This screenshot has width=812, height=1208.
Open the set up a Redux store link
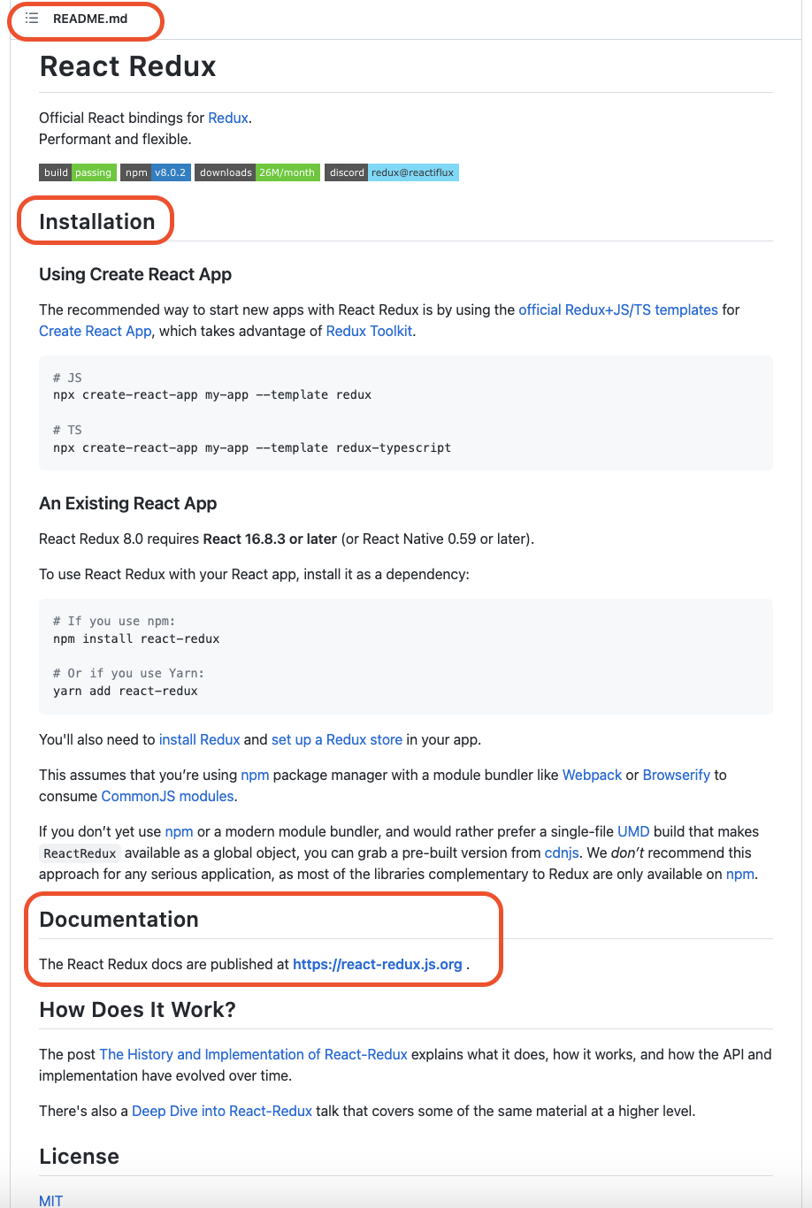[x=336, y=739]
